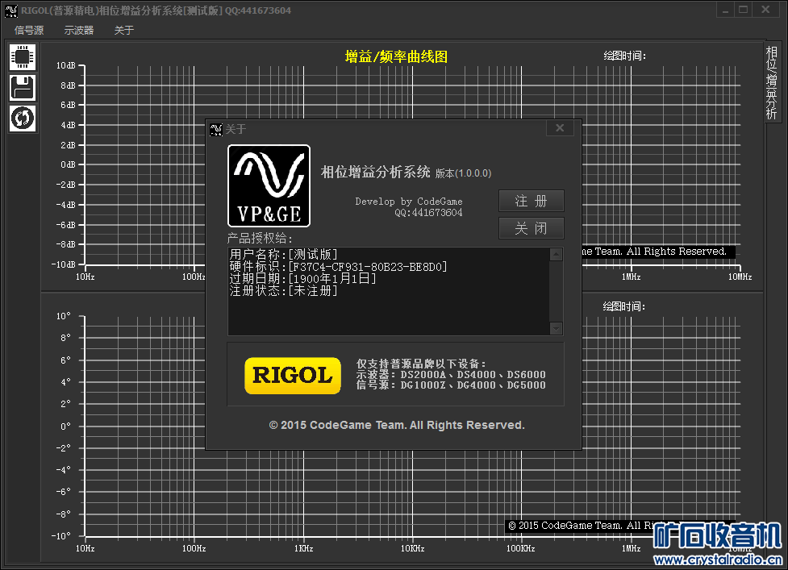Maximize the main window
This screenshot has width=788, height=570.
743,9
